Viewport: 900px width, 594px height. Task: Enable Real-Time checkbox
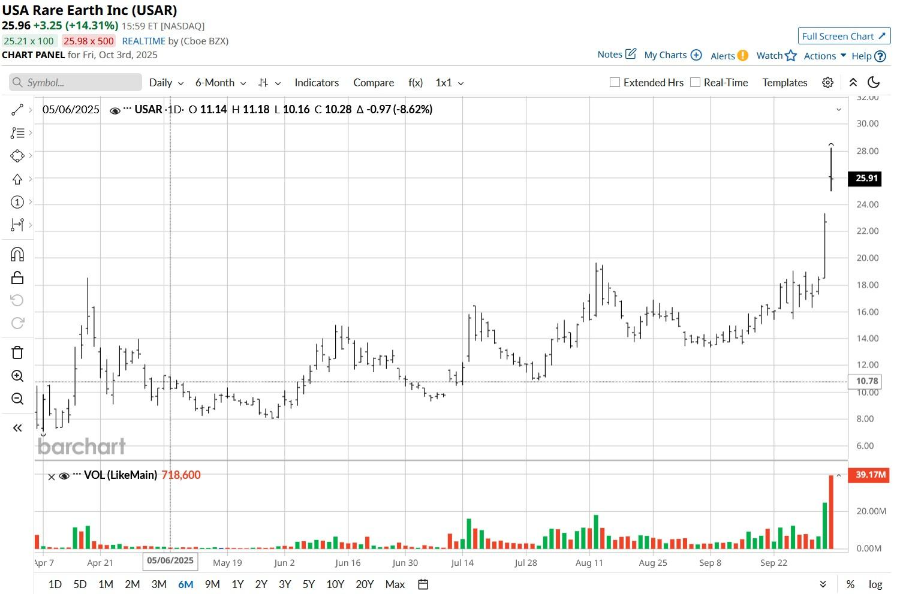pyautogui.click(x=695, y=82)
